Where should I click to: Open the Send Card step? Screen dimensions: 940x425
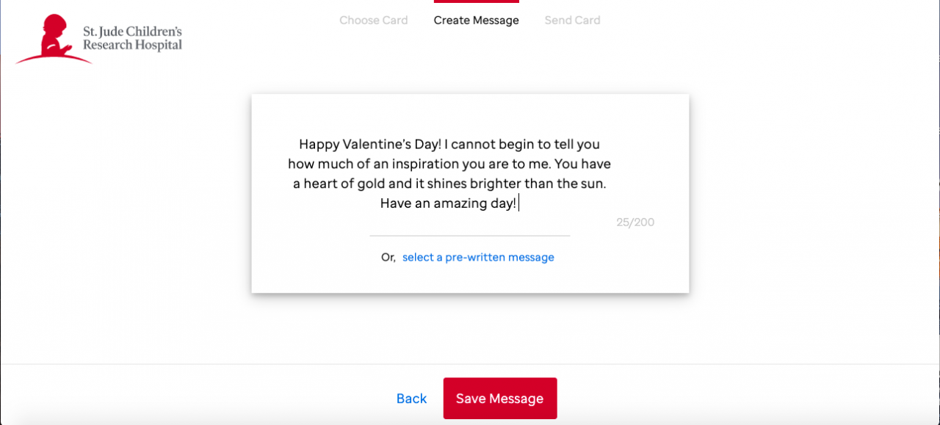(572, 21)
